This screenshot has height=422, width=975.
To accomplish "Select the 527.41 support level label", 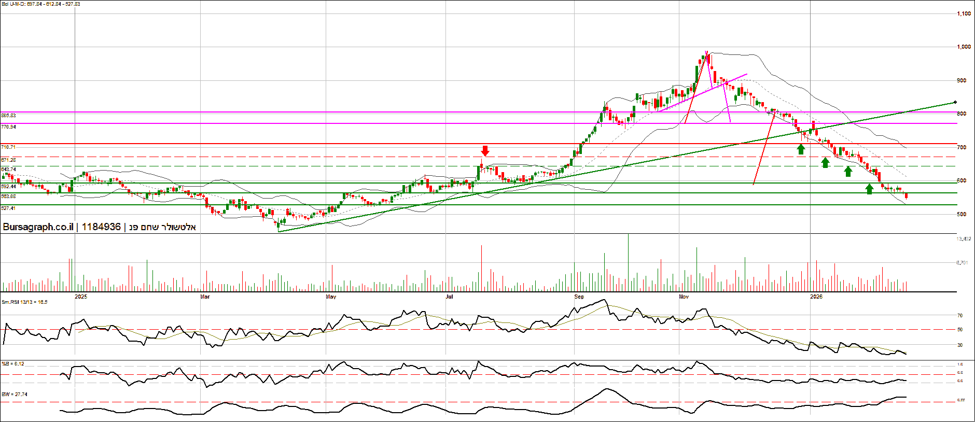I will click(x=8, y=208).
